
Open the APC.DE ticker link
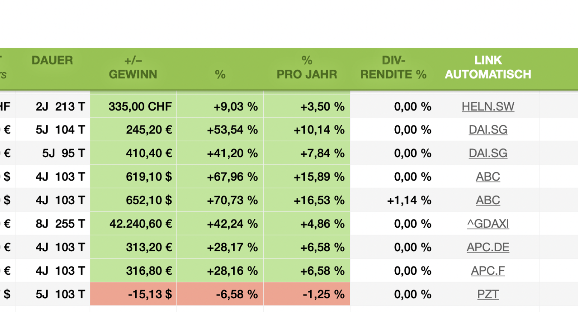click(488, 247)
